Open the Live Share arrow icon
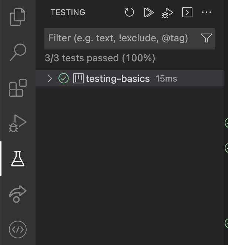The width and height of the screenshot is (228, 245). [17, 194]
